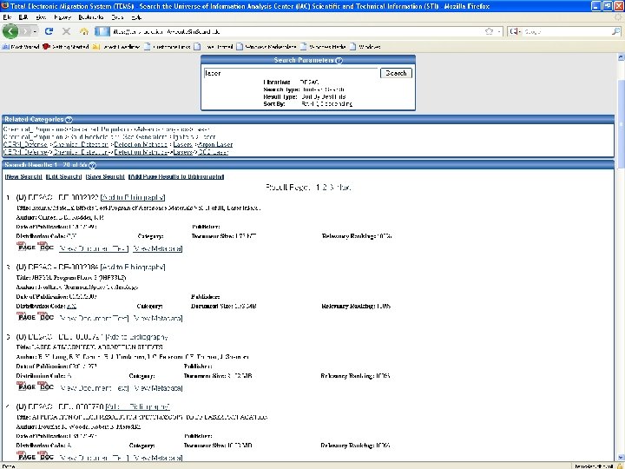The width and height of the screenshot is (625, 469).
Task: Click the New Search link
Action: [23, 176]
